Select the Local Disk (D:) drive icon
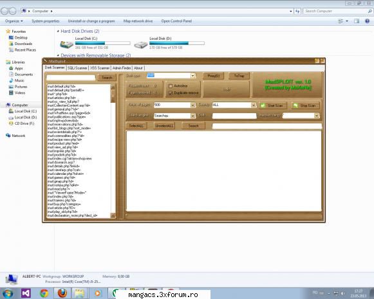The width and height of the screenshot is (374, 299). click(x=141, y=44)
